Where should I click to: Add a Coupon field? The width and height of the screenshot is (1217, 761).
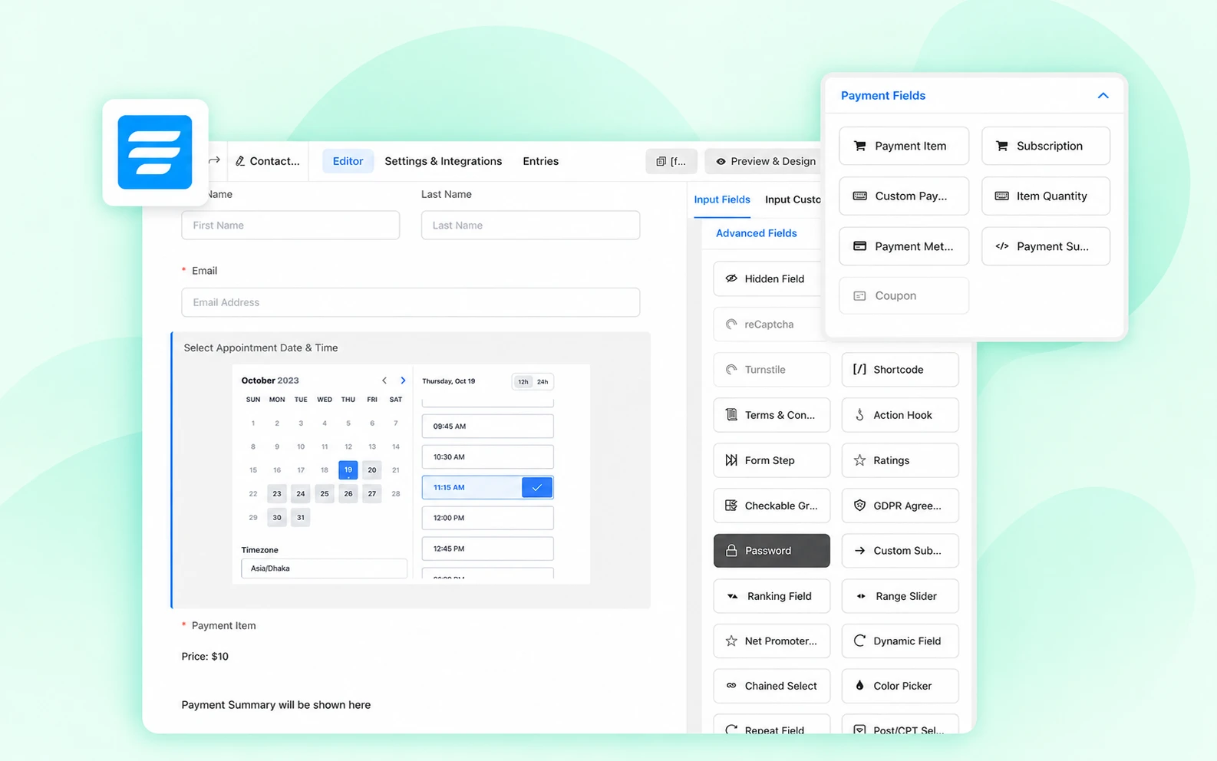click(904, 295)
